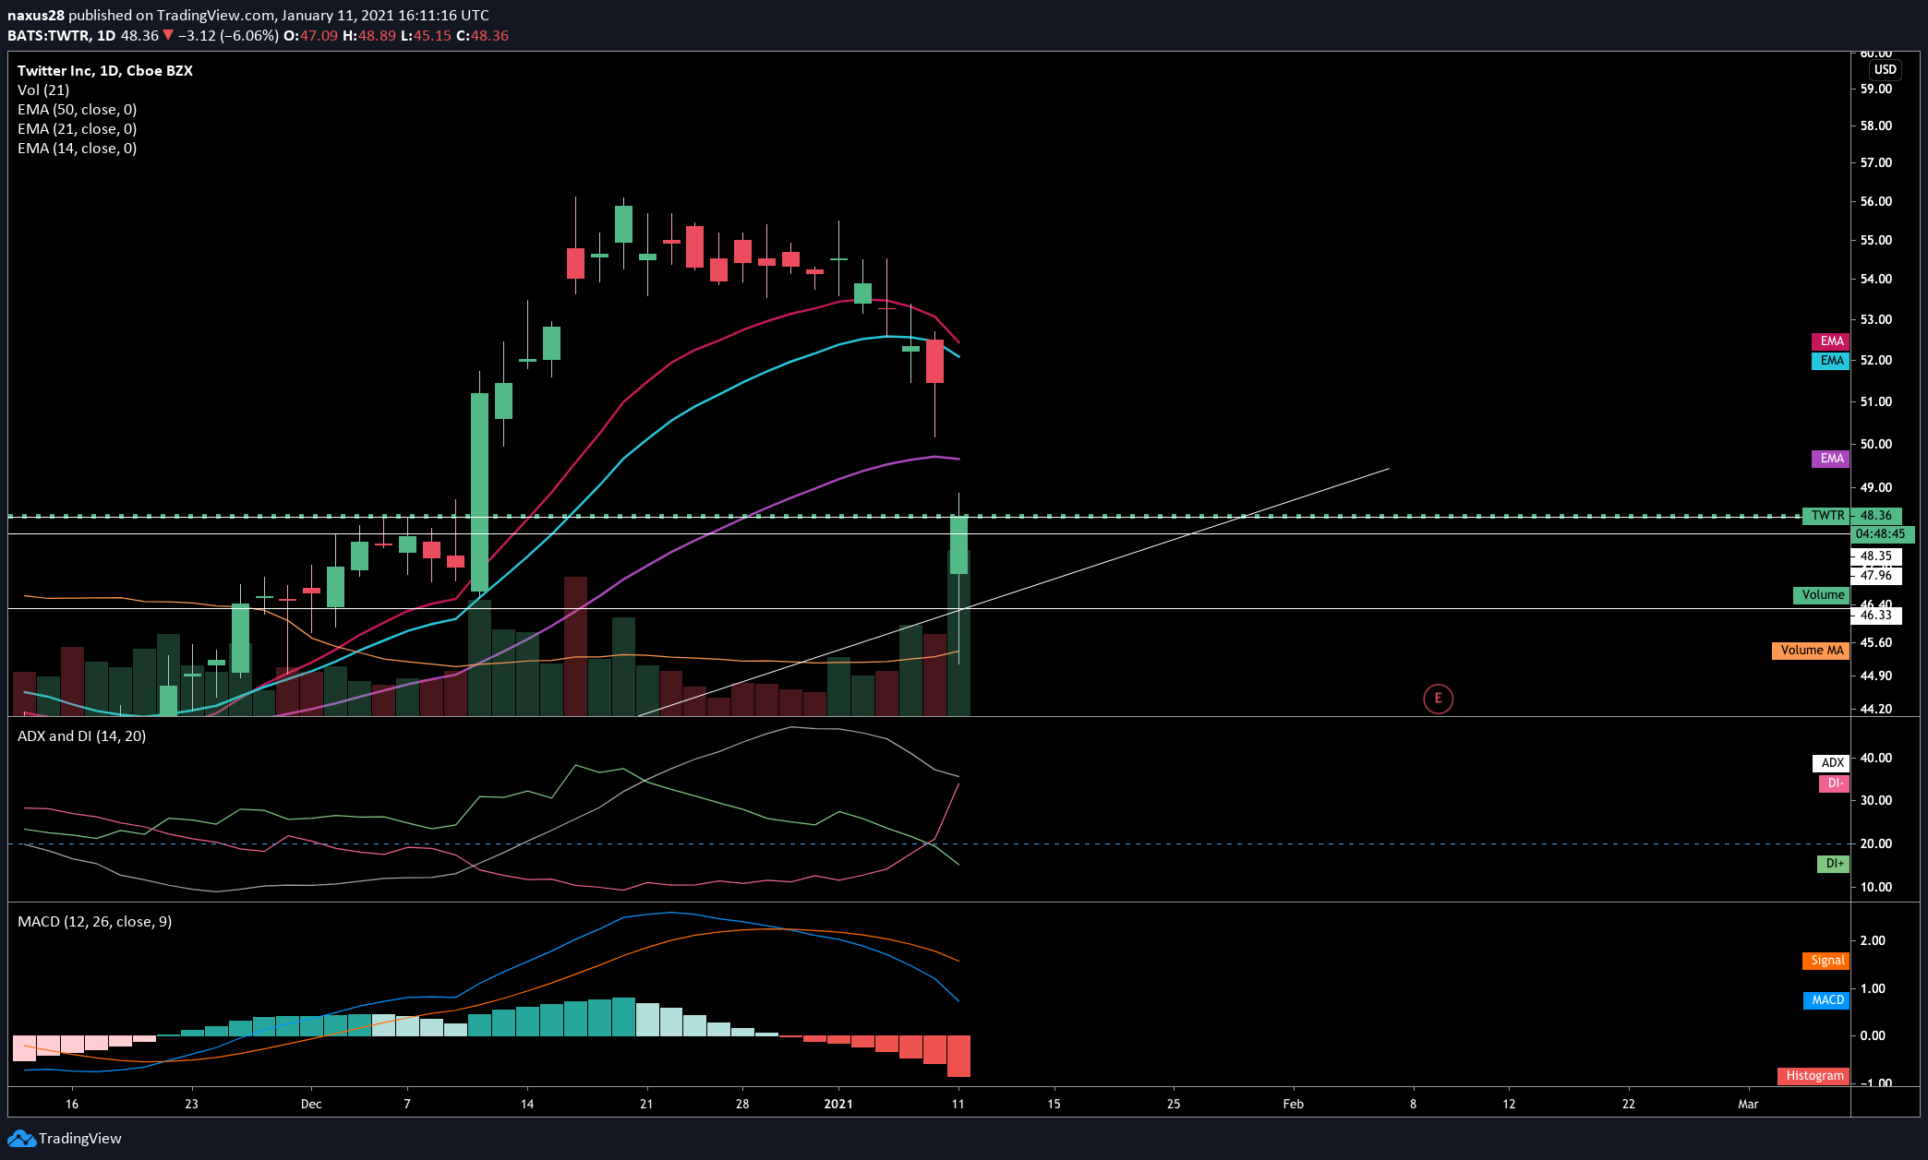Click the green Volume scale label
The width and height of the screenshot is (1928, 1160).
pos(1821,595)
